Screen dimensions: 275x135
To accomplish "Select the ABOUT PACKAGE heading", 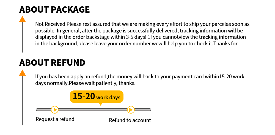I will (x=54, y=9).
